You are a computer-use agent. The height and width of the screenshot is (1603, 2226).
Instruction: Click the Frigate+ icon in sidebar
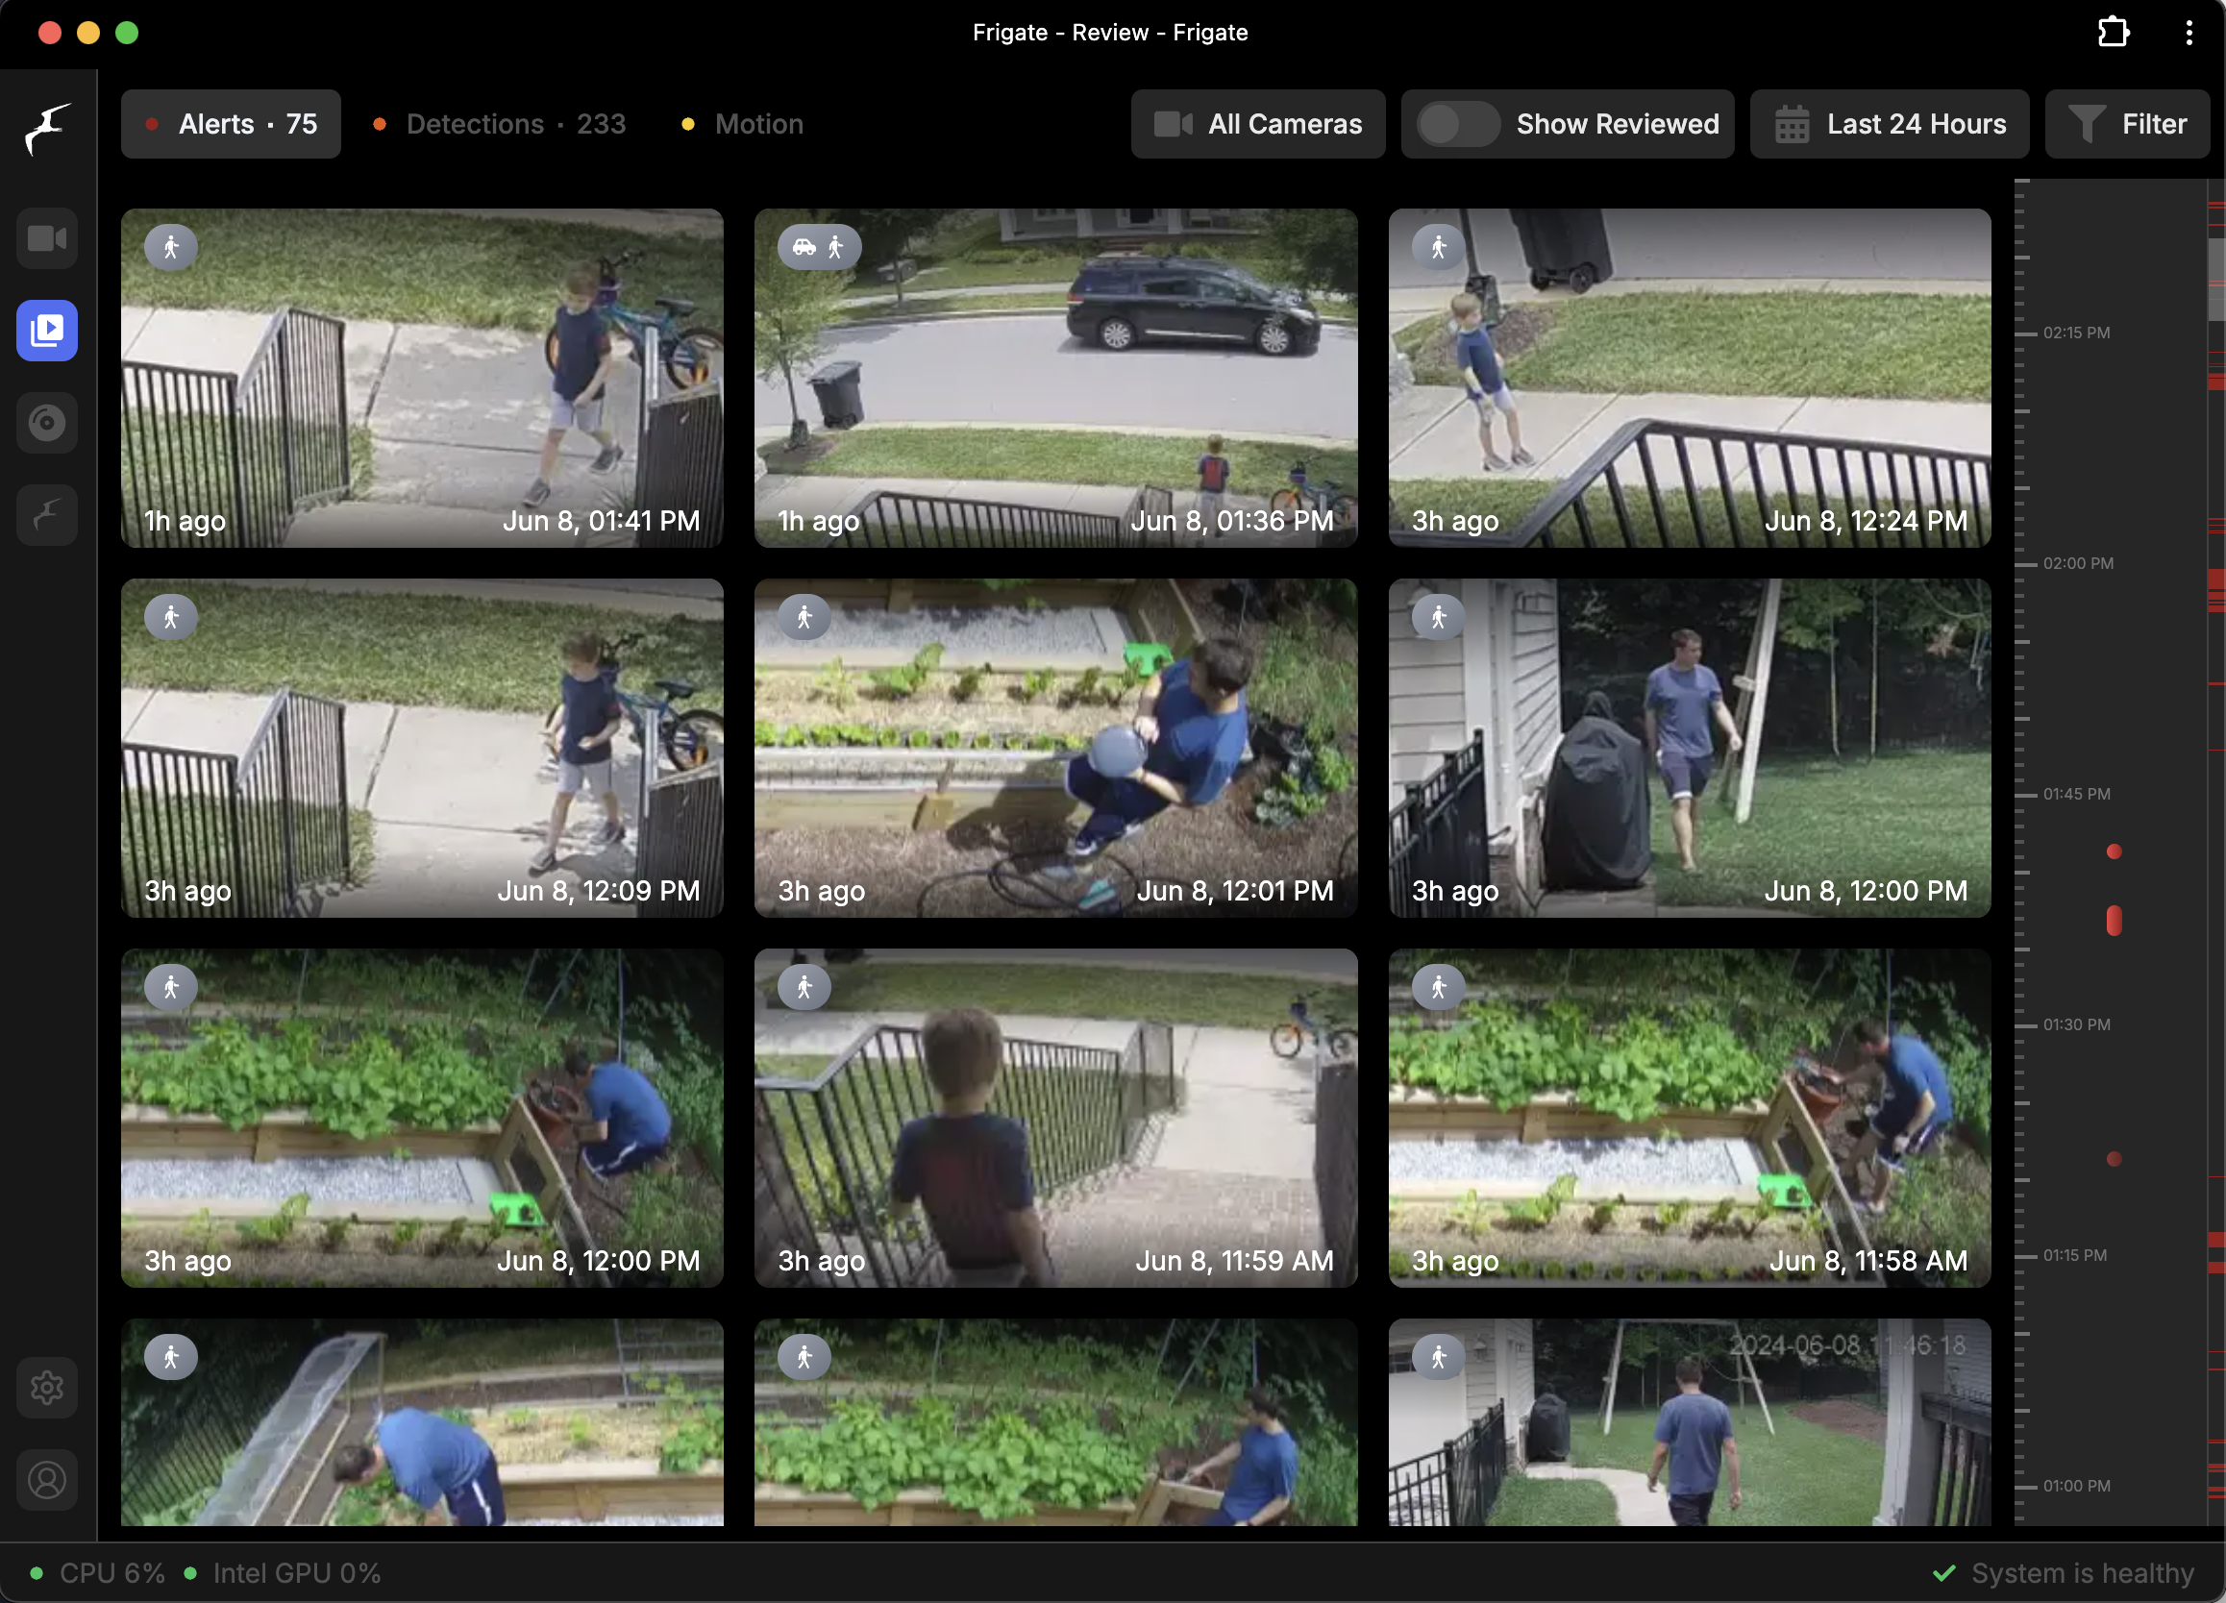(x=46, y=514)
